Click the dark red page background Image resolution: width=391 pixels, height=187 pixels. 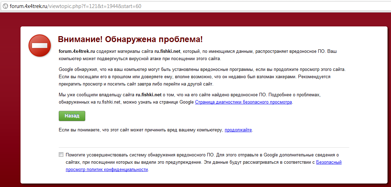click(10, 104)
